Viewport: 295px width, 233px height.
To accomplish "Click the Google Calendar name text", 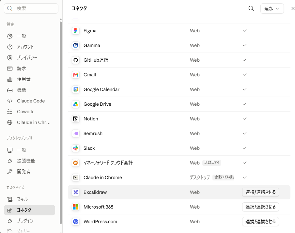I will click(101, 89).
